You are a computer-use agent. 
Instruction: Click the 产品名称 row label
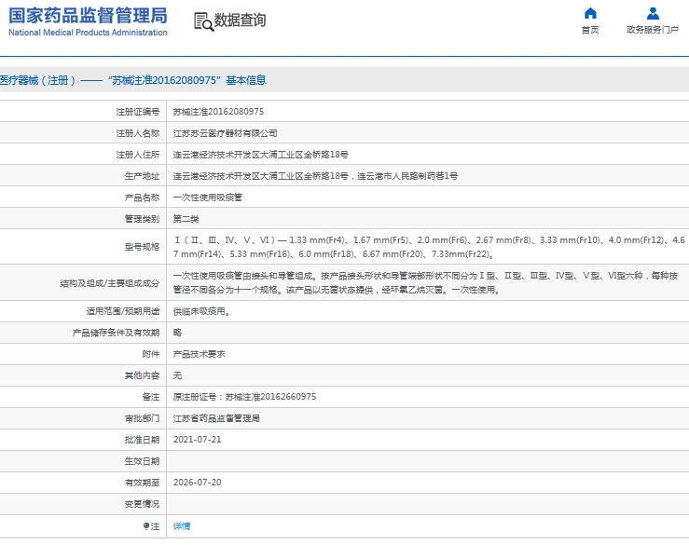tap(142, 198)
